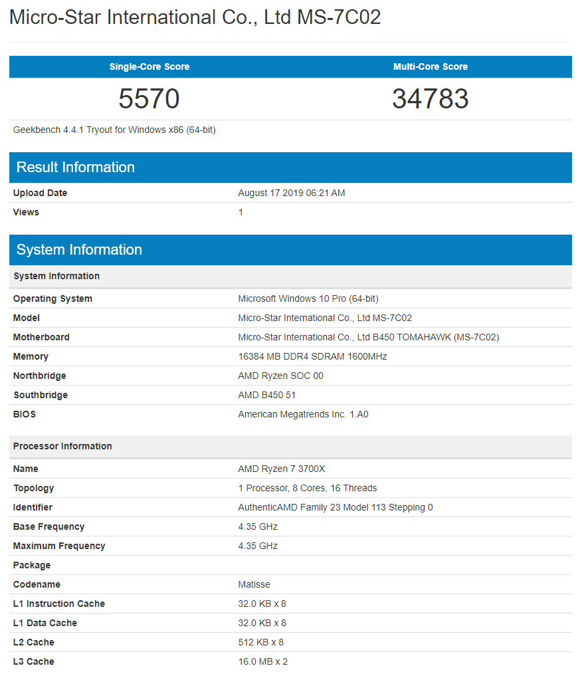Image resolution: width=582 pixels, height=678 pixels.
Task: Click the 16384 MB DDR4 memory value
Action: [312, 357]
